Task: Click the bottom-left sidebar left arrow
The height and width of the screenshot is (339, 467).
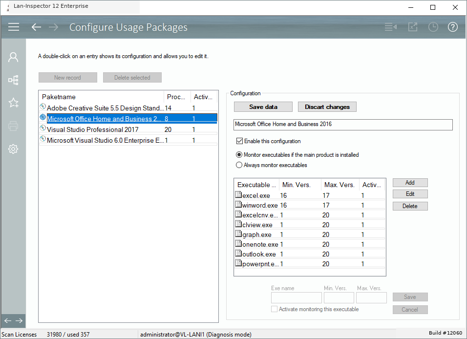Action: pos(8,320)
